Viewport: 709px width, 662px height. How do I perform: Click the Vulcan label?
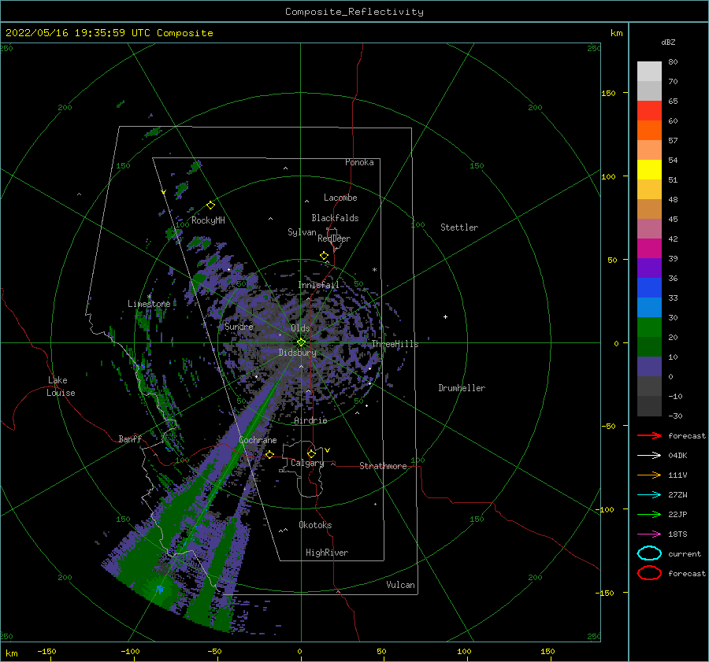coord(401,585)
